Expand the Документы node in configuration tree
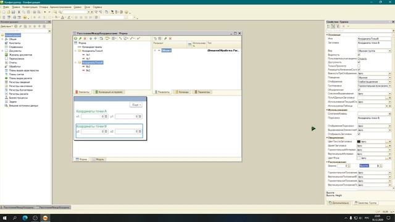The height and width of the screenshot is (222, 395). [x=2, y=51]
